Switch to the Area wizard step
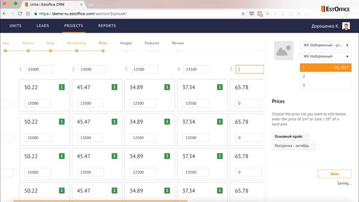Screen dimensions: 359x202 pyautogui.click(x=50, y=43)
